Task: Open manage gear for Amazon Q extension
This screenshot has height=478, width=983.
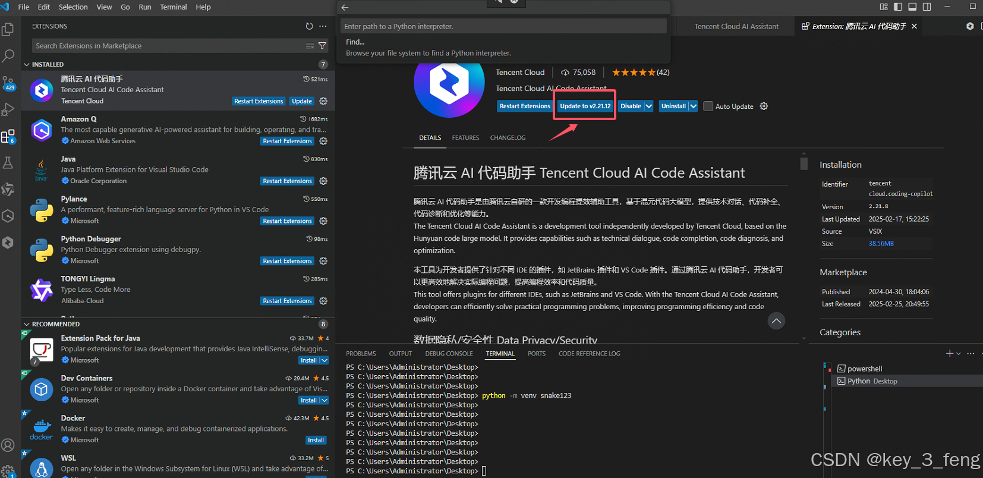Action: pos(323,141)
